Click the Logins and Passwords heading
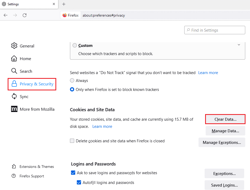The image size is (250, 190). (x=93, y=164)
